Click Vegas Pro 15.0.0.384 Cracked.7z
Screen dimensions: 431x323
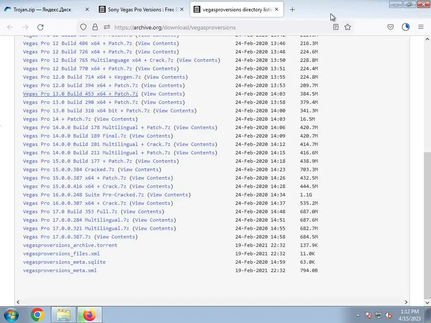point(69,169)
